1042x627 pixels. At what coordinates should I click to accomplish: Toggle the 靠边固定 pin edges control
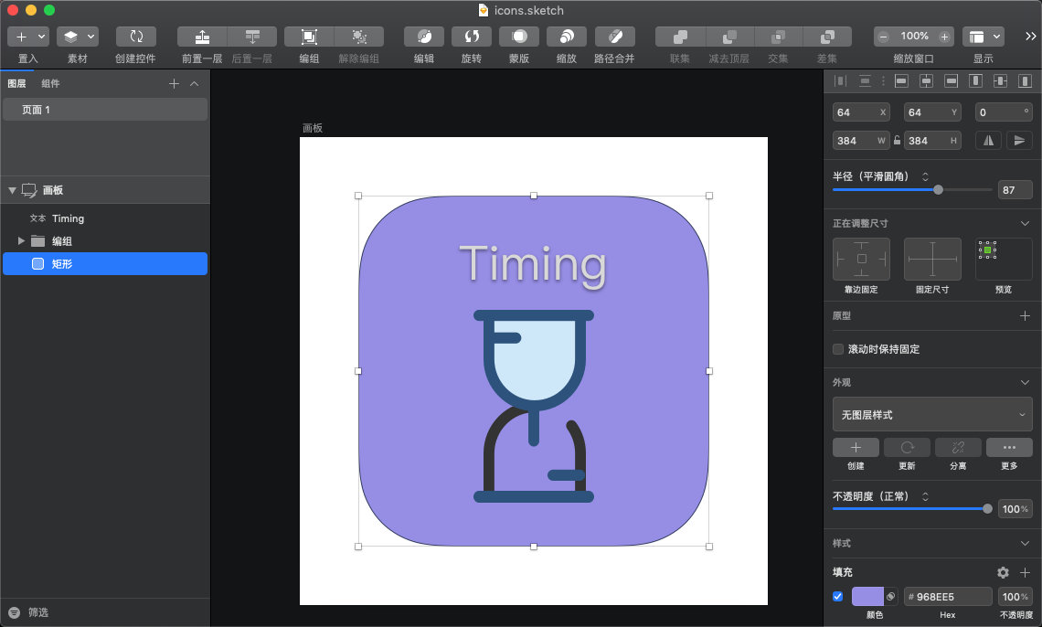click(x=861, y=259)
